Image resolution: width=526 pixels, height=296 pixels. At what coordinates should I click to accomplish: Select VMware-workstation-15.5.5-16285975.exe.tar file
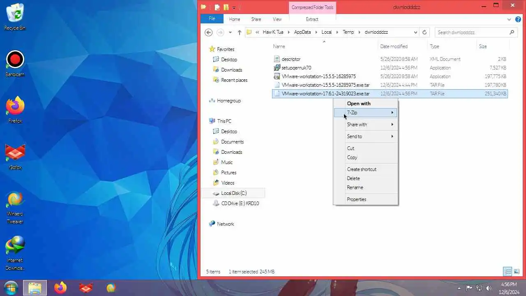pos(390,85)
